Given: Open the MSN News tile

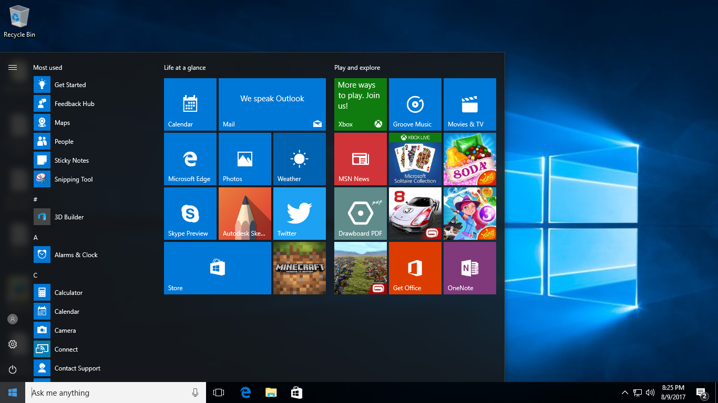Looking at the screenshot, I should [361, 159].
